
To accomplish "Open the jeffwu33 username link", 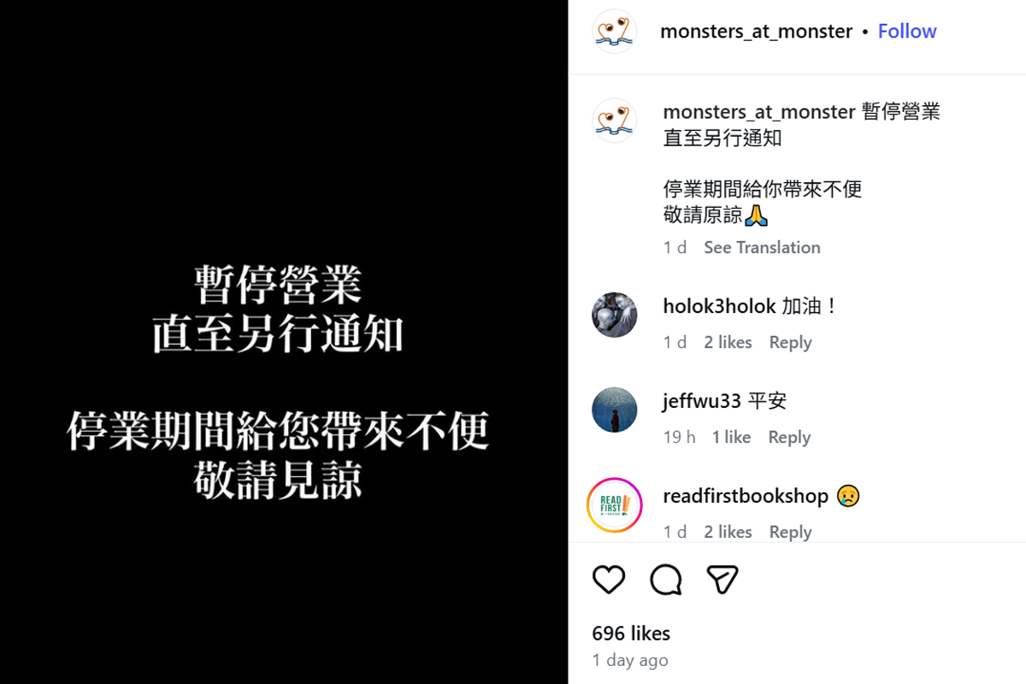I will pos(702,401).
